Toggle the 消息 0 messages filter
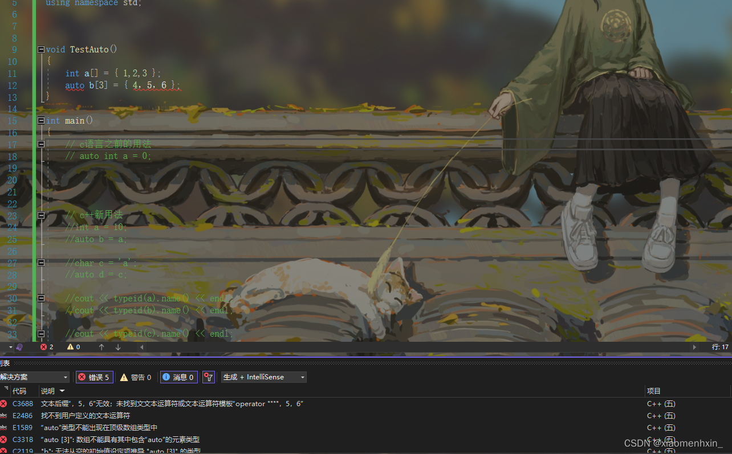Screen dimensions: 732x454 (178, 377)
